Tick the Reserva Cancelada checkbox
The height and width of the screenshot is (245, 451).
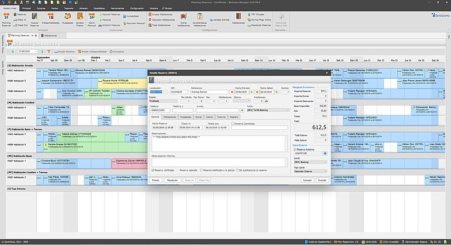coord(232,124)
